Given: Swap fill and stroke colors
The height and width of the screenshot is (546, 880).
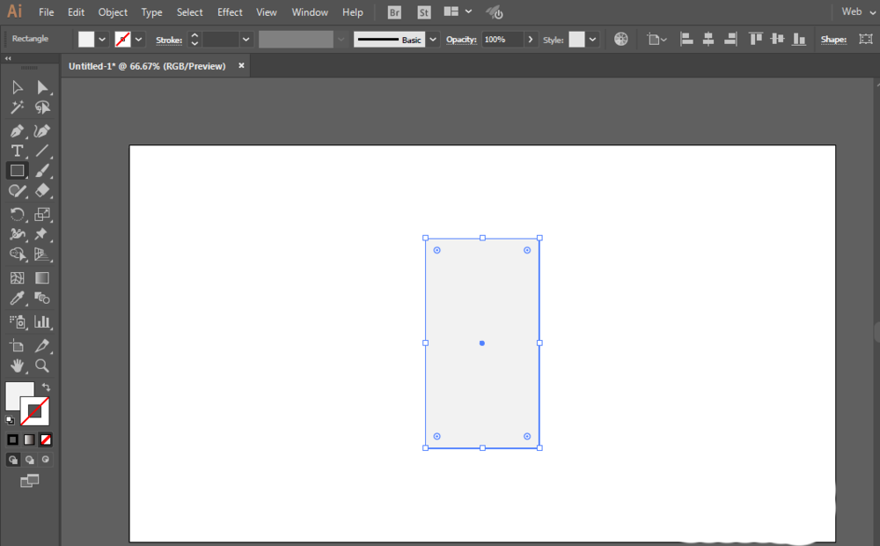Looking at the screenshot, I should click(46, 387).
